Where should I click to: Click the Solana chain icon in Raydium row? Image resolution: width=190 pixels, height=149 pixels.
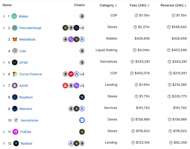point(82,97)
